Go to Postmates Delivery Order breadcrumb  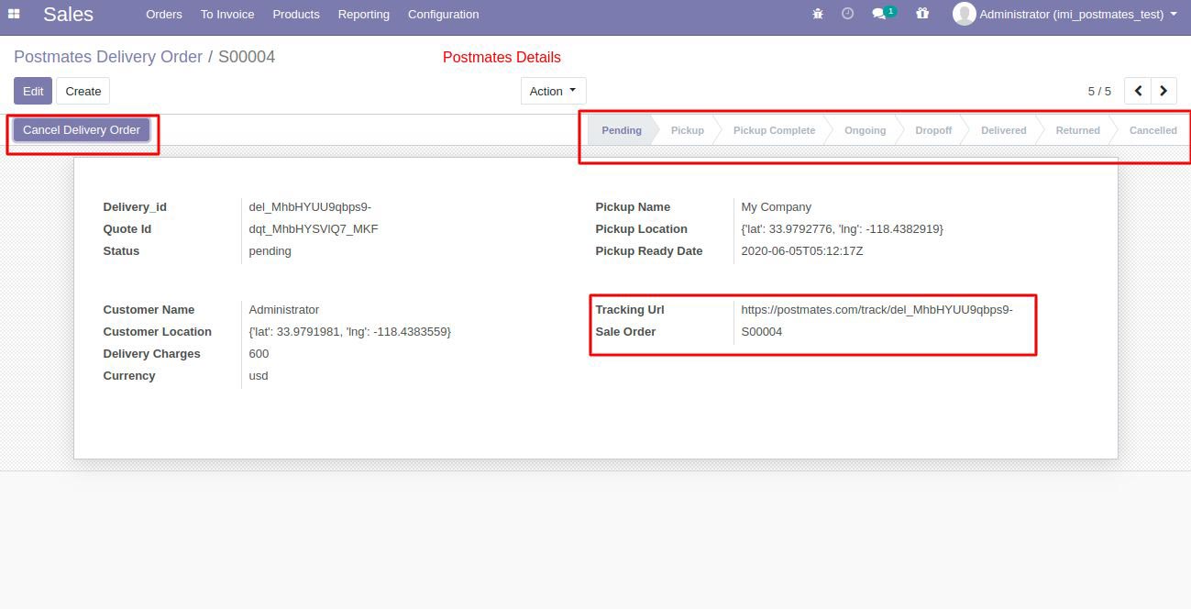tap(108, 57)
